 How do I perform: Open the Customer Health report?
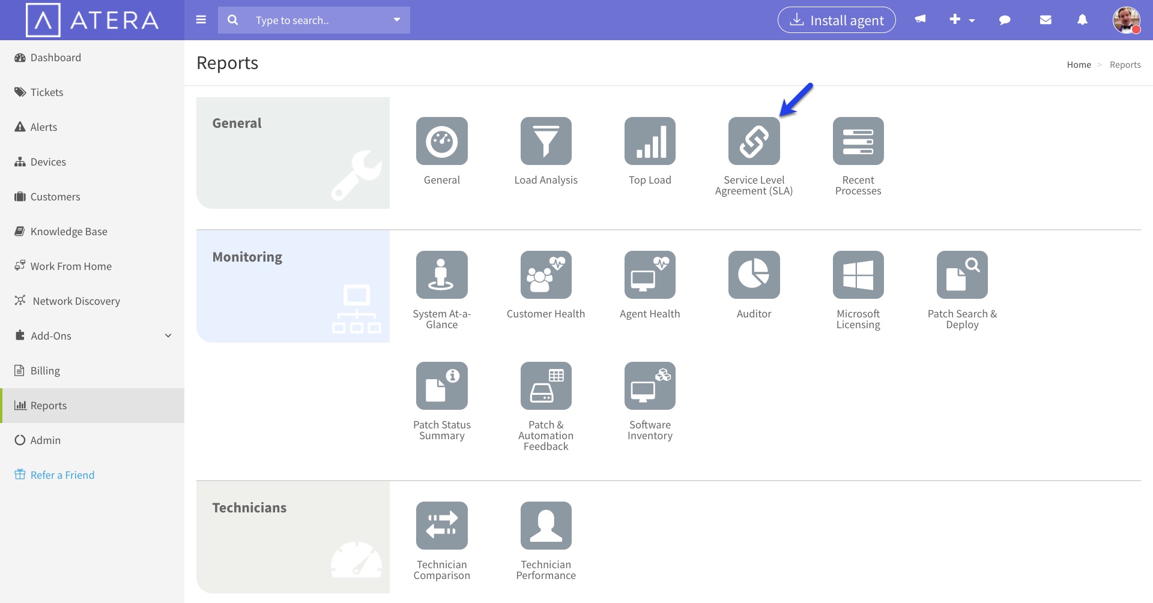(x=546, y=275)
